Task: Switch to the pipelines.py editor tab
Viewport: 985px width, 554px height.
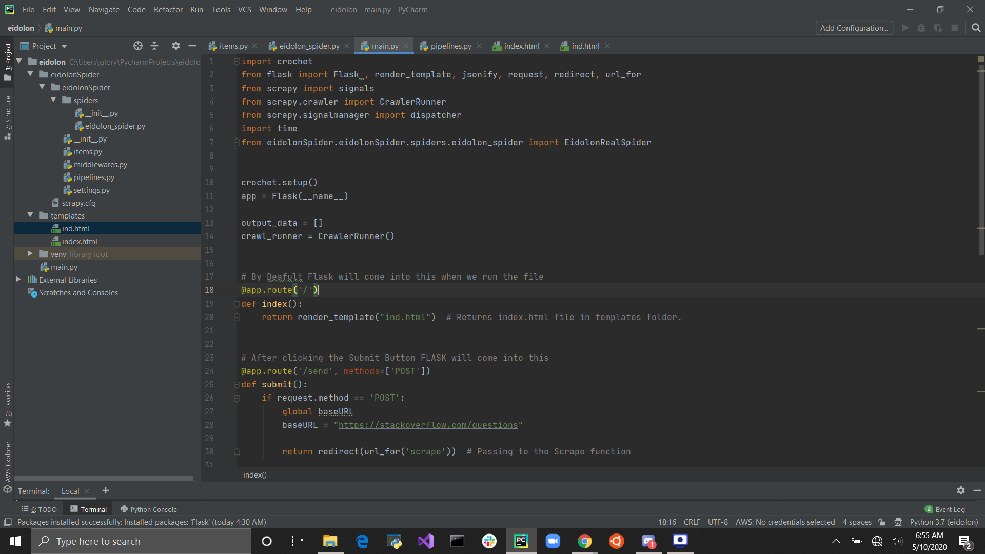Action: pos(450,46)
